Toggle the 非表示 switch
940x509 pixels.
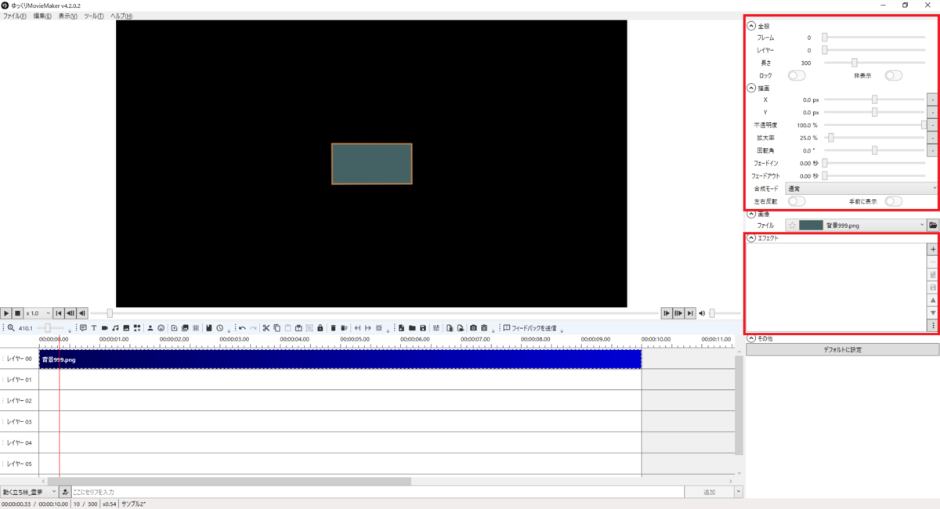point(894,75)
